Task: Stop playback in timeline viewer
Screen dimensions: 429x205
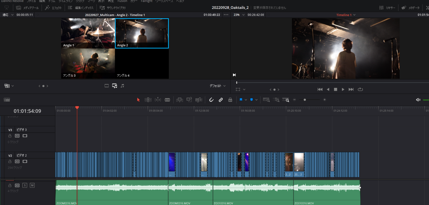Action: pyautogui.click(x=335, y=89)
